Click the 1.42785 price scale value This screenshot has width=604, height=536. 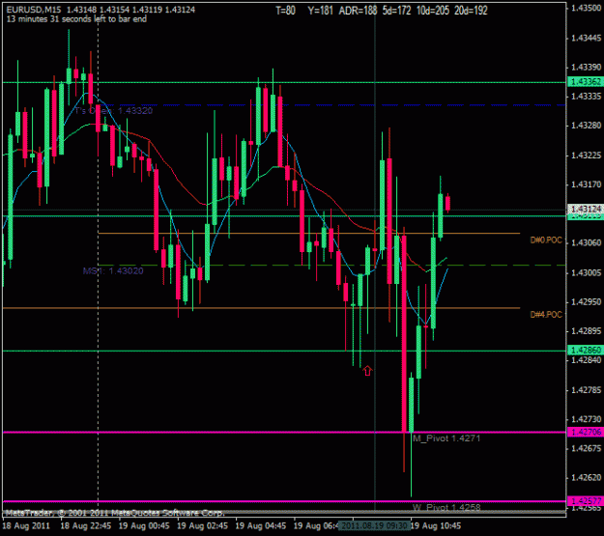[586, 390]
